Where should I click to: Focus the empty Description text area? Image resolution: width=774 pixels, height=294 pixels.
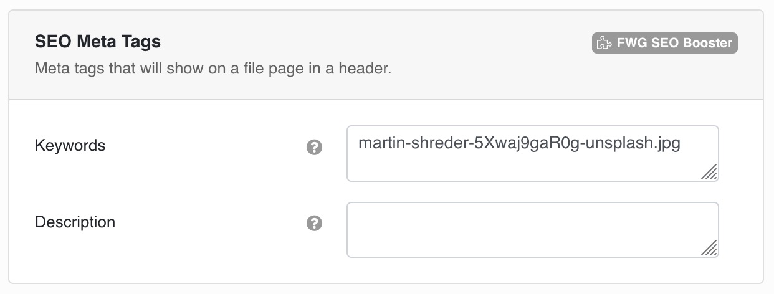coord(533,230)
